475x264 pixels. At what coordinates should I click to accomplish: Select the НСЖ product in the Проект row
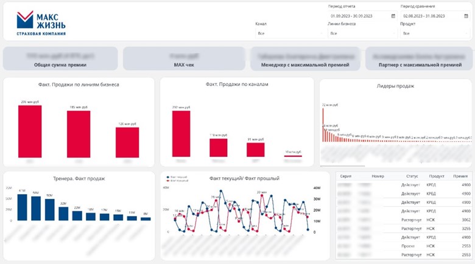pos(431,246)
